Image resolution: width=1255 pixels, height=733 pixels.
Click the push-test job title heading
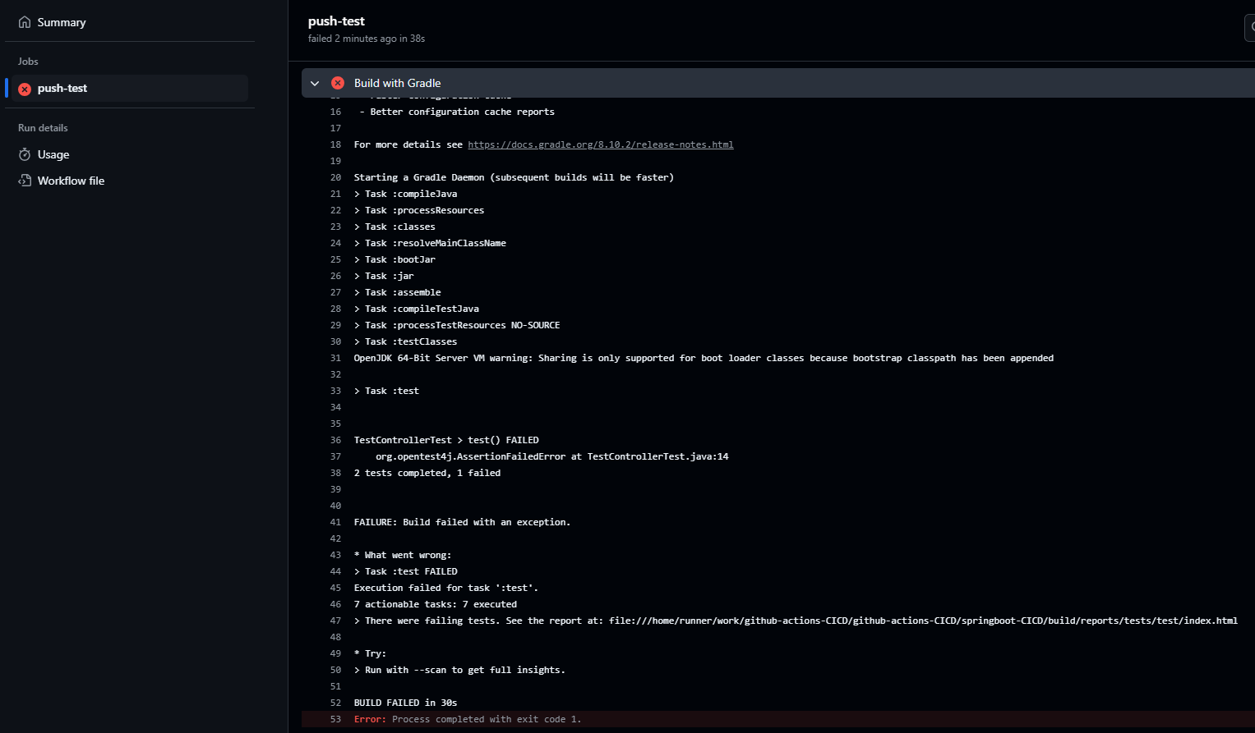336,21
